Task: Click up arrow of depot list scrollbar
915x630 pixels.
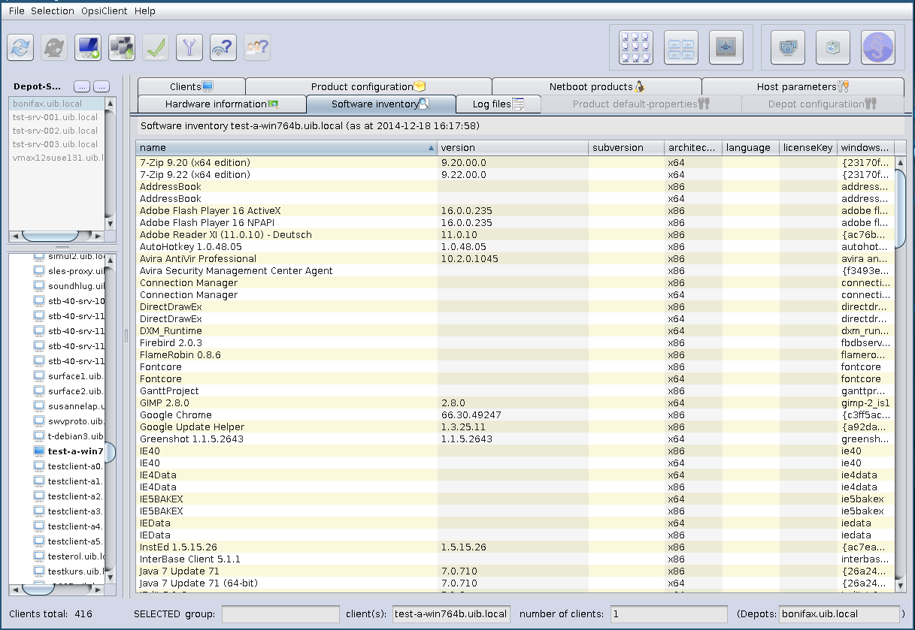Action: [111, 103]
